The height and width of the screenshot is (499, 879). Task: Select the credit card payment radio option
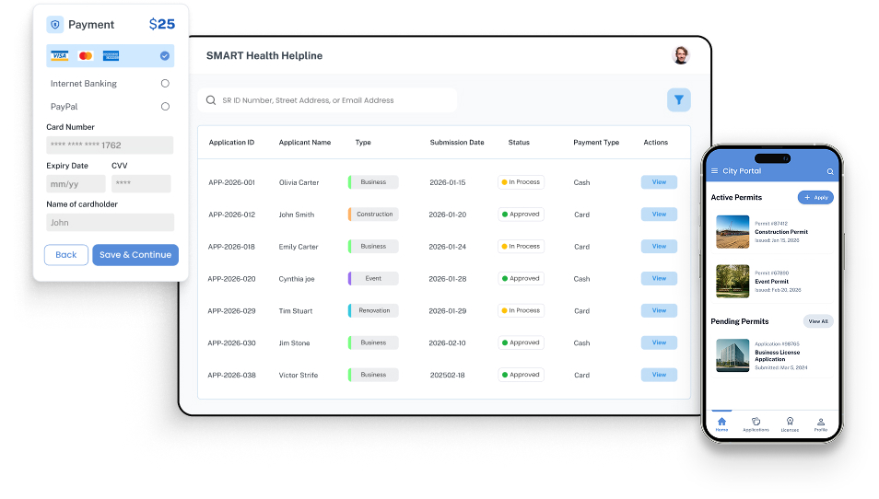[165, 56]
